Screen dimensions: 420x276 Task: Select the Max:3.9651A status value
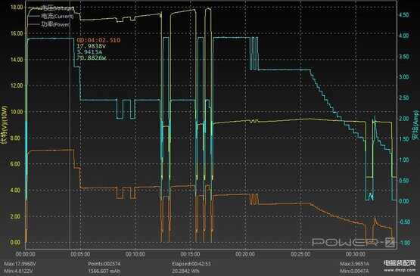tap(354, 264)
